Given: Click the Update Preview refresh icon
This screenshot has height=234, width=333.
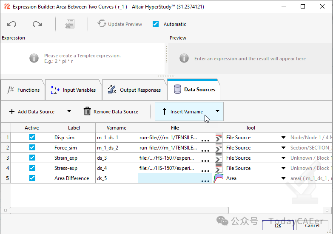Looking at the screenshot, I should [102, 23].
